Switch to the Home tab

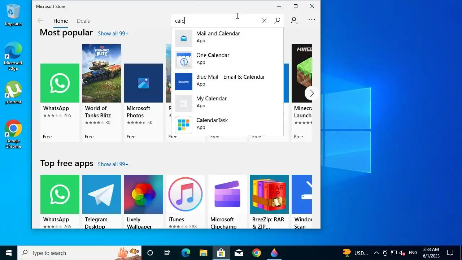(61, 21)
